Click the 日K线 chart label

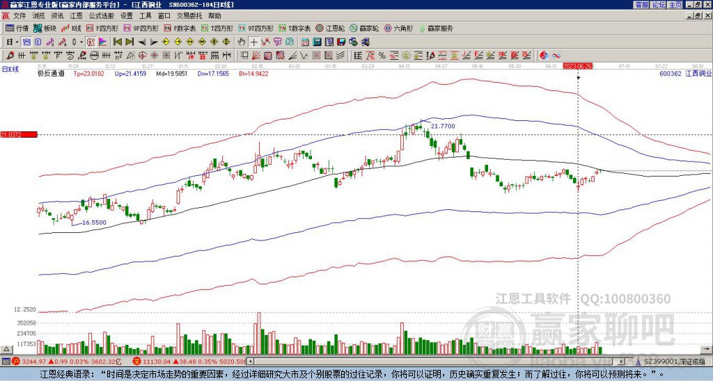point(10,69)
